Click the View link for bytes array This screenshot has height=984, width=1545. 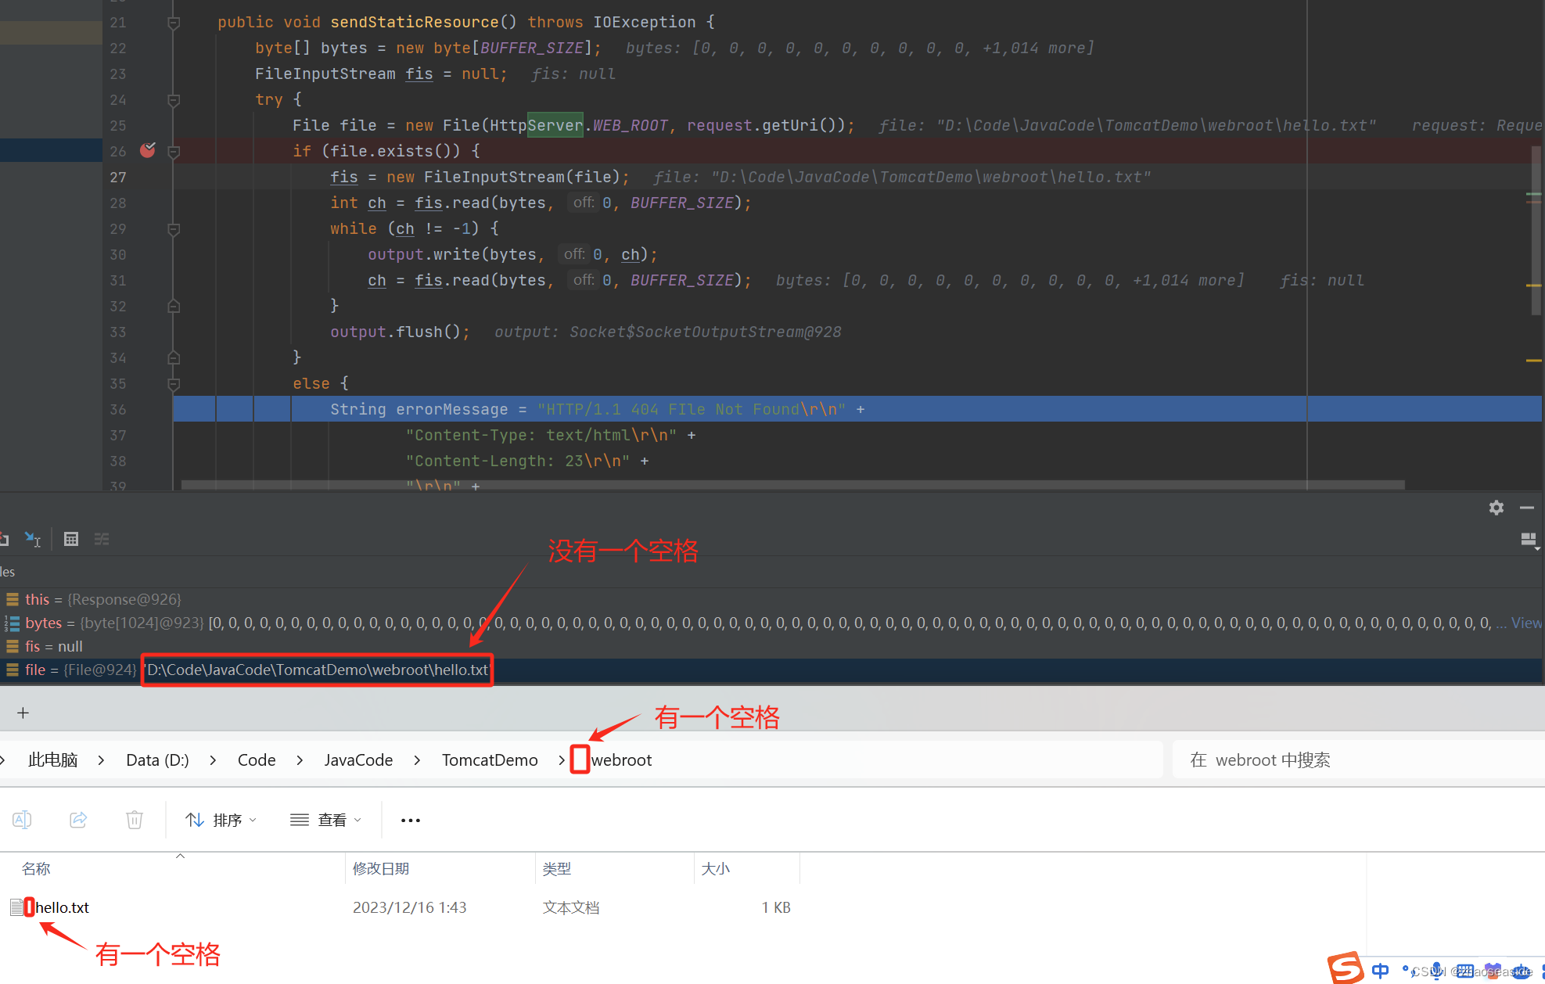(1526, 623)
